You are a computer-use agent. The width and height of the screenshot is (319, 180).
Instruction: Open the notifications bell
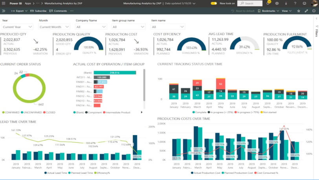(x=268, y=3)
